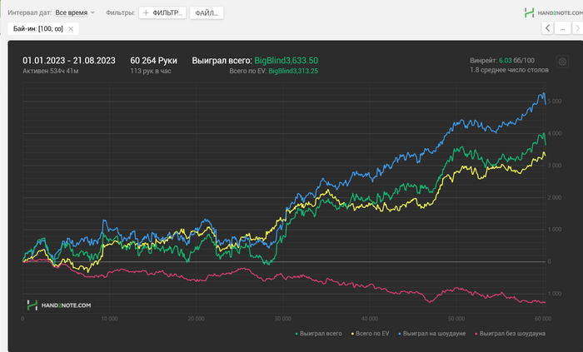
Task: Click the green dot next to 'Выиграл всего'
Action: pyautogui.click(x=296, y=334)
